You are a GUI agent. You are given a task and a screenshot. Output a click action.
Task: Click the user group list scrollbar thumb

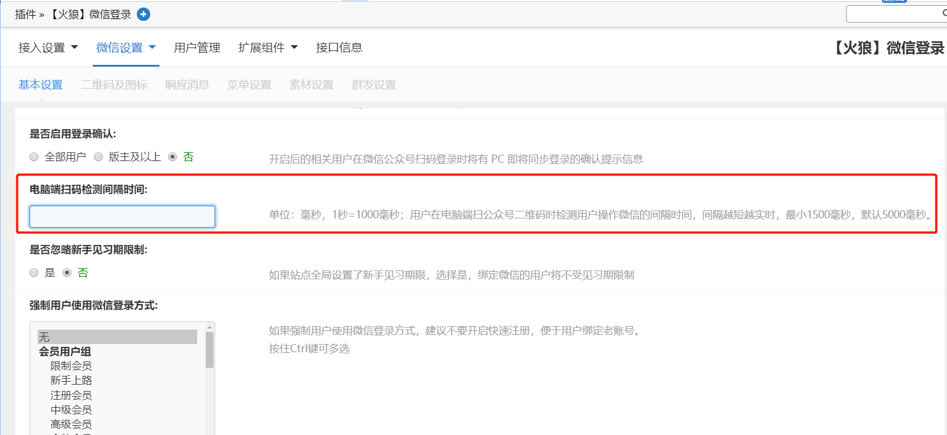pyautogui.click(x=210, y=350)
